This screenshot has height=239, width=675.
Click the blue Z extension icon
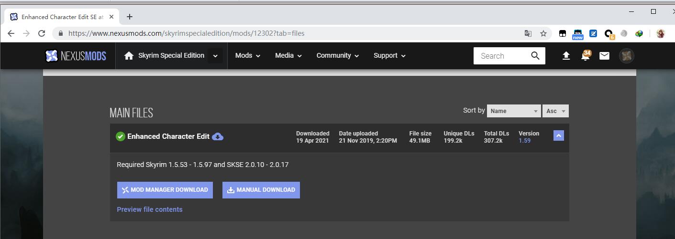coord(593,33)
